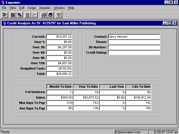Click the trash can delete icon
This screenshot has height=134, width=179.
[x=27, y=15]
